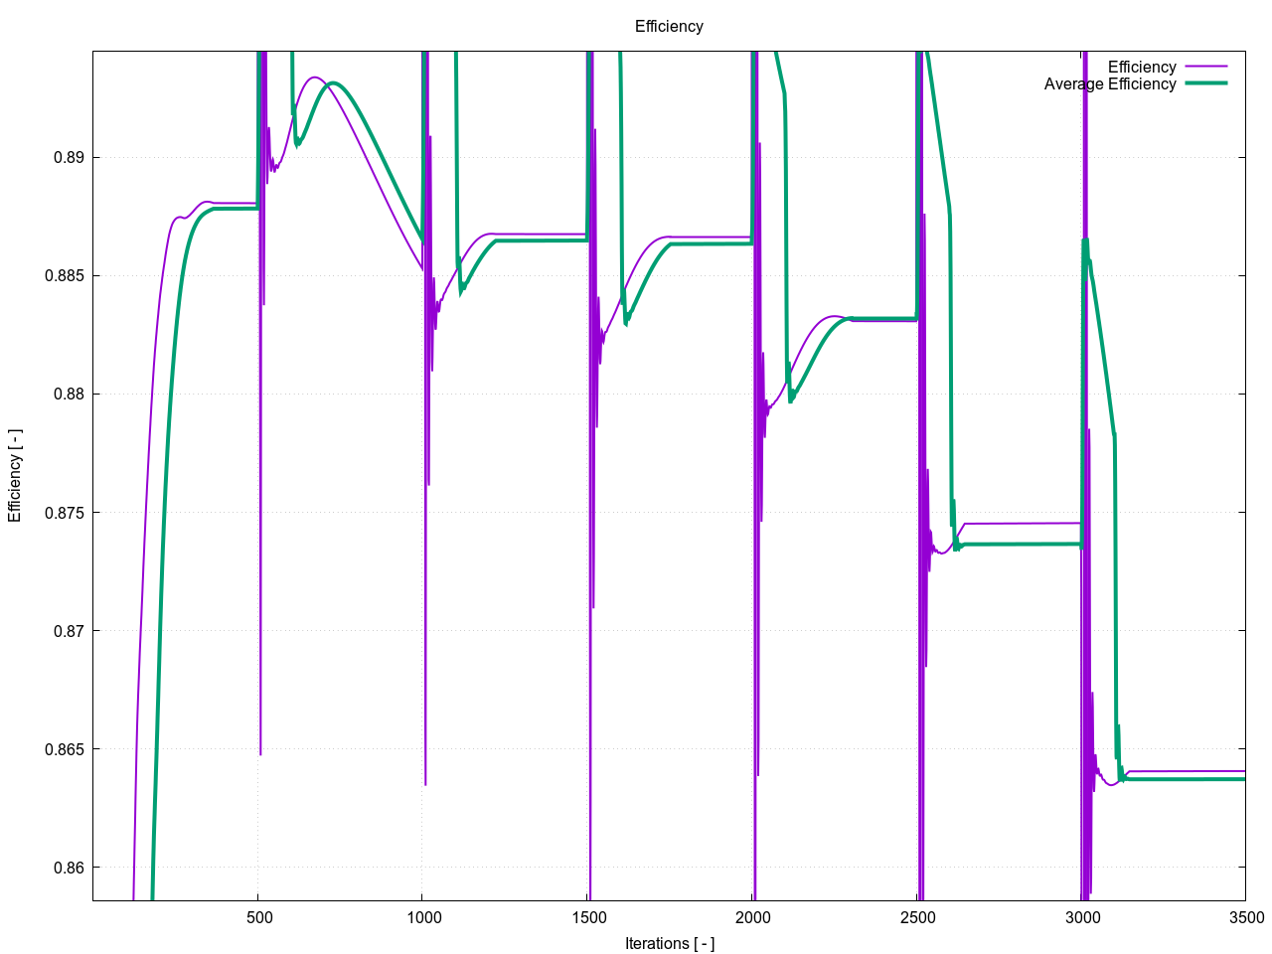Click the 3000 tick on x-axis
This screenshot has height=954, width=1272.
[1081, 917]
